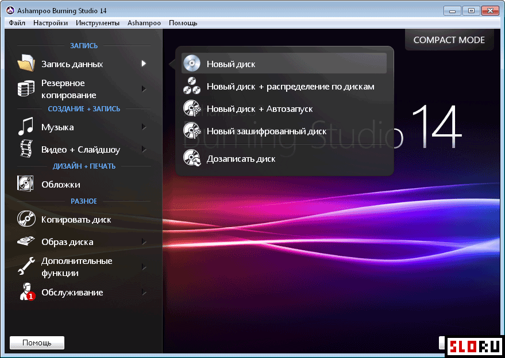
Task: Click the folder icon for Запись данных
Action: point(26,63)
